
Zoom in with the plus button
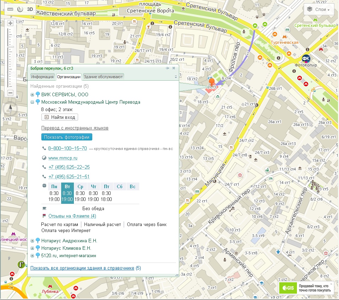(x=10, y=23)
